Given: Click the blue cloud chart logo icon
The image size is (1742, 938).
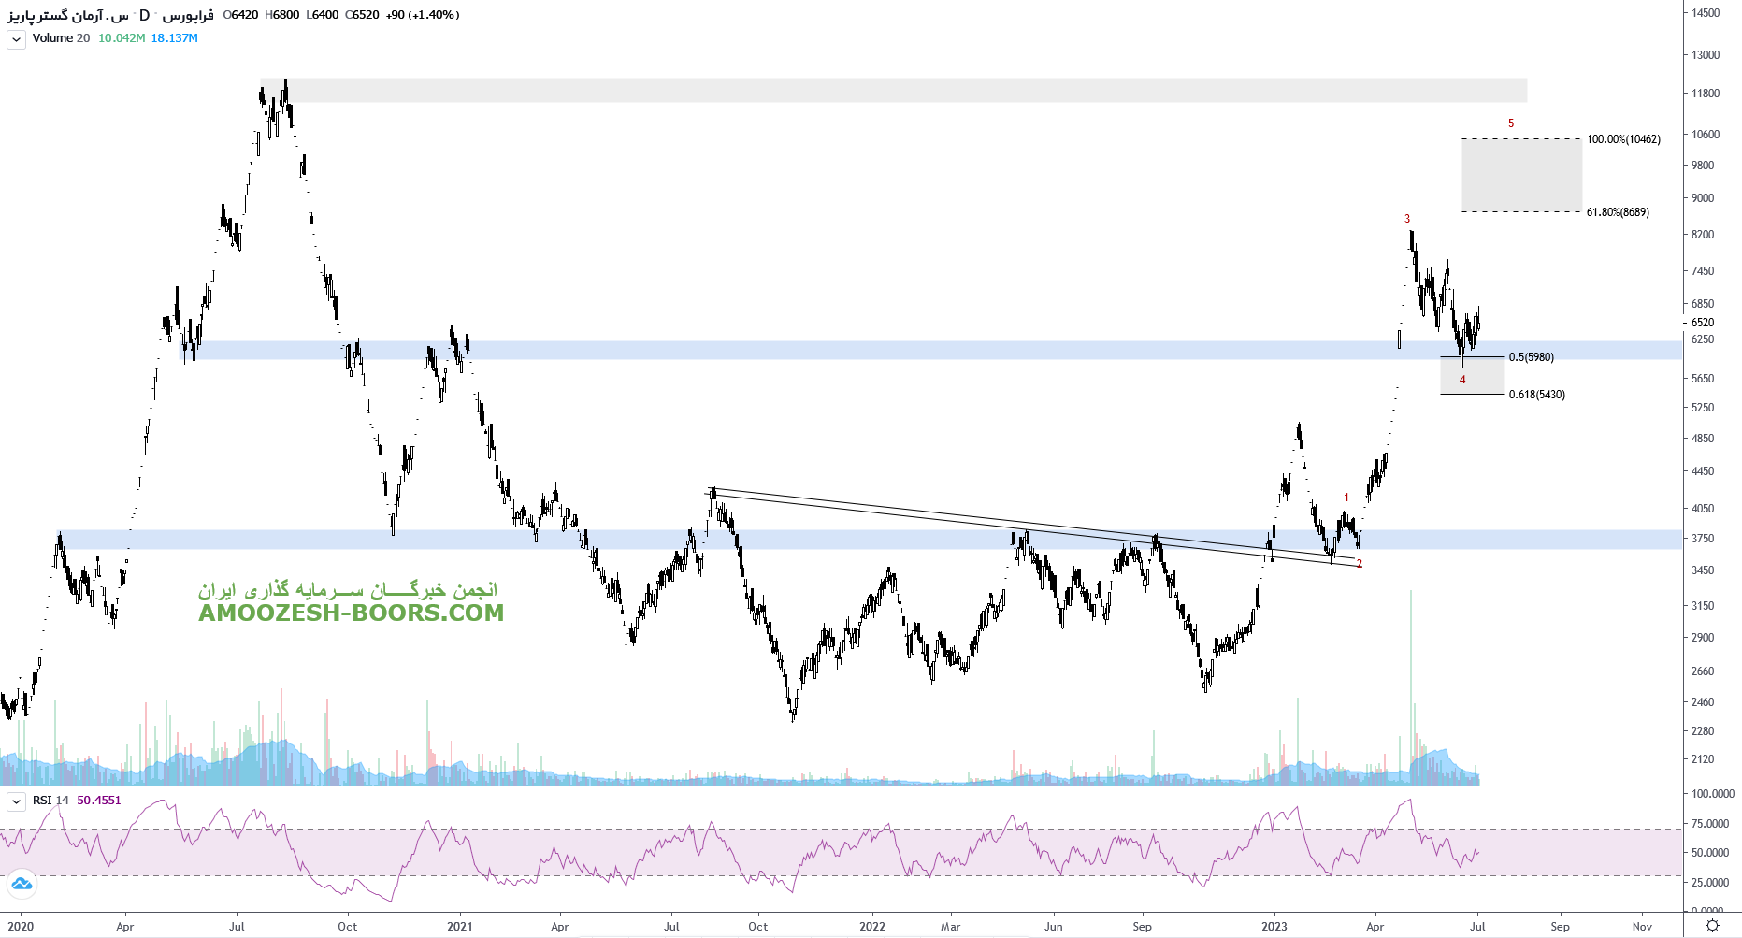Looking at the screenshot, I should click(x=21, y=883).
